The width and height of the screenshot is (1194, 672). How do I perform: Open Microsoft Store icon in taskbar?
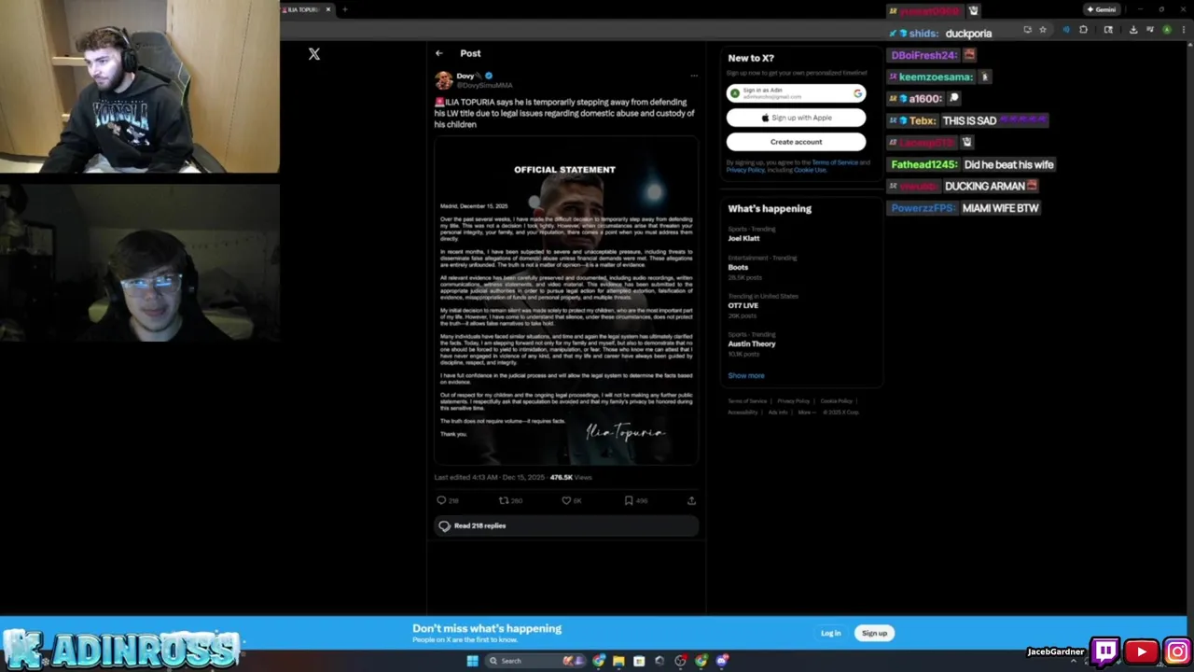pyautogui.click(x=639, y=661)
